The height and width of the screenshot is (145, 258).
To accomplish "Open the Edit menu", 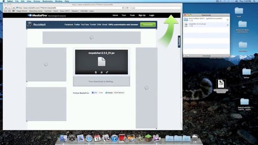I will coord(23,1).
